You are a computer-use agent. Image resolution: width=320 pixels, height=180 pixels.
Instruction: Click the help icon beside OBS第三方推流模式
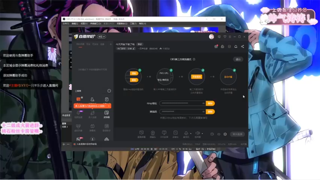point(194,59)
